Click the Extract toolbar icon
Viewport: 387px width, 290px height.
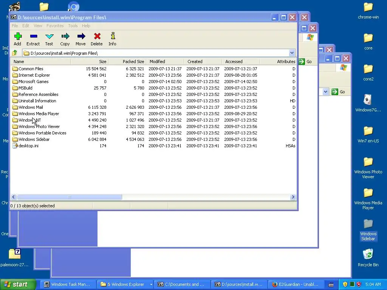point(33,37)
